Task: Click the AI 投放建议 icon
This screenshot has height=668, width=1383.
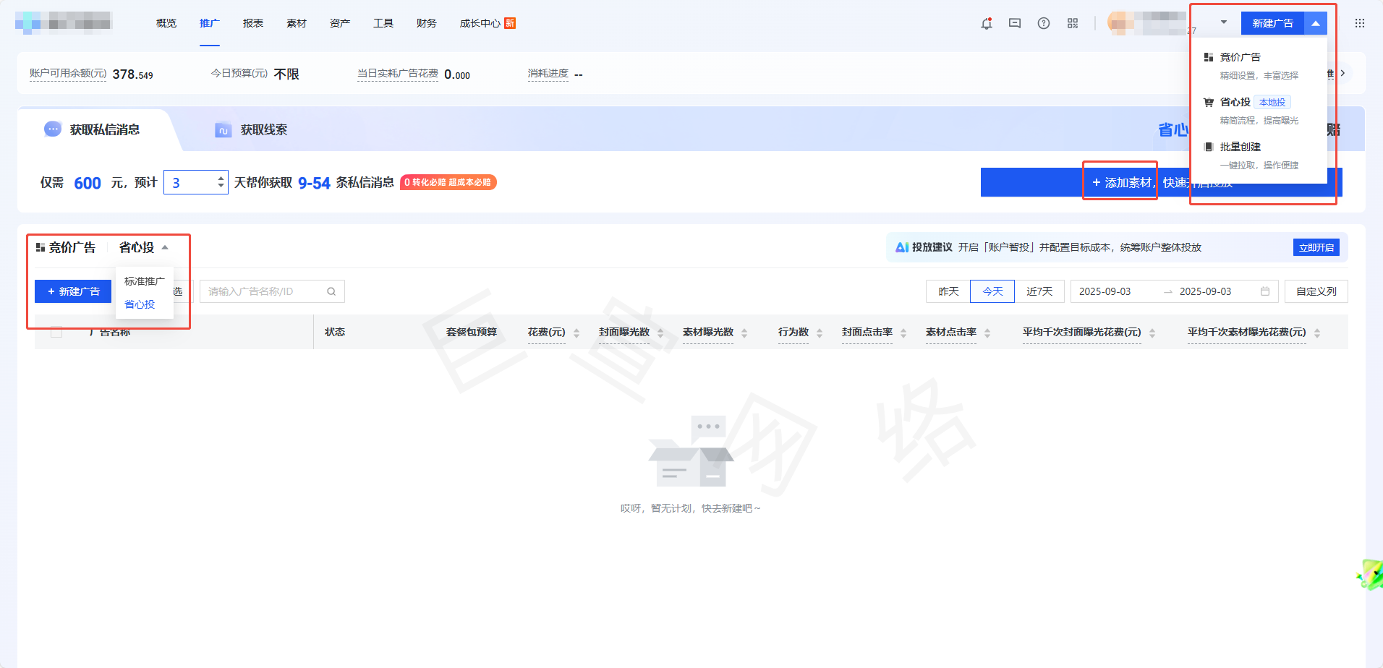Action: pos(901,247)
